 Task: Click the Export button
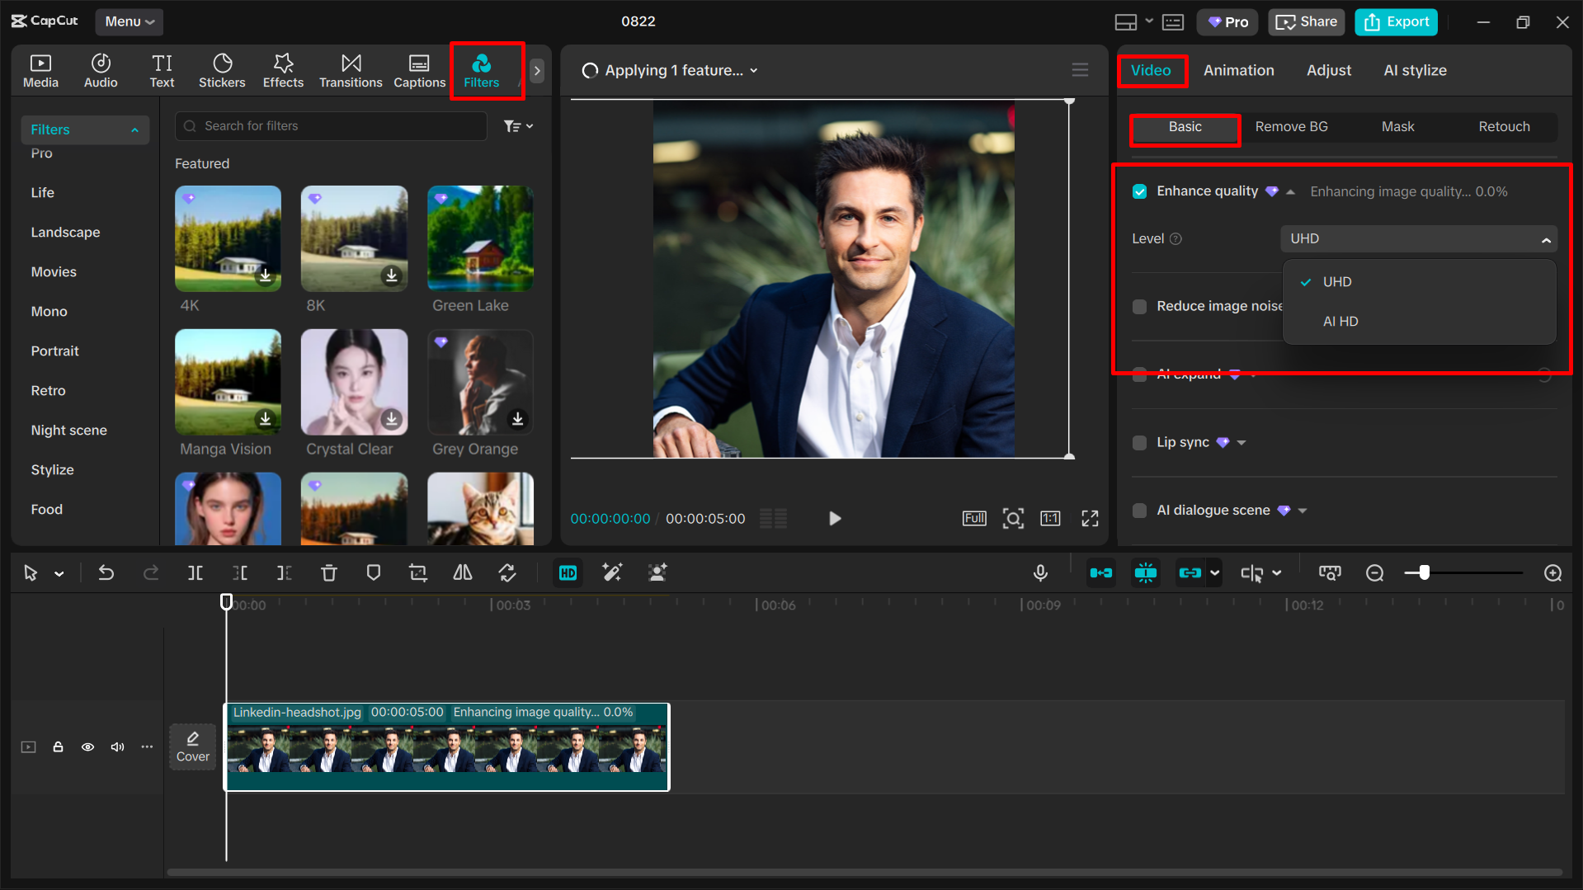(1395, 21)
